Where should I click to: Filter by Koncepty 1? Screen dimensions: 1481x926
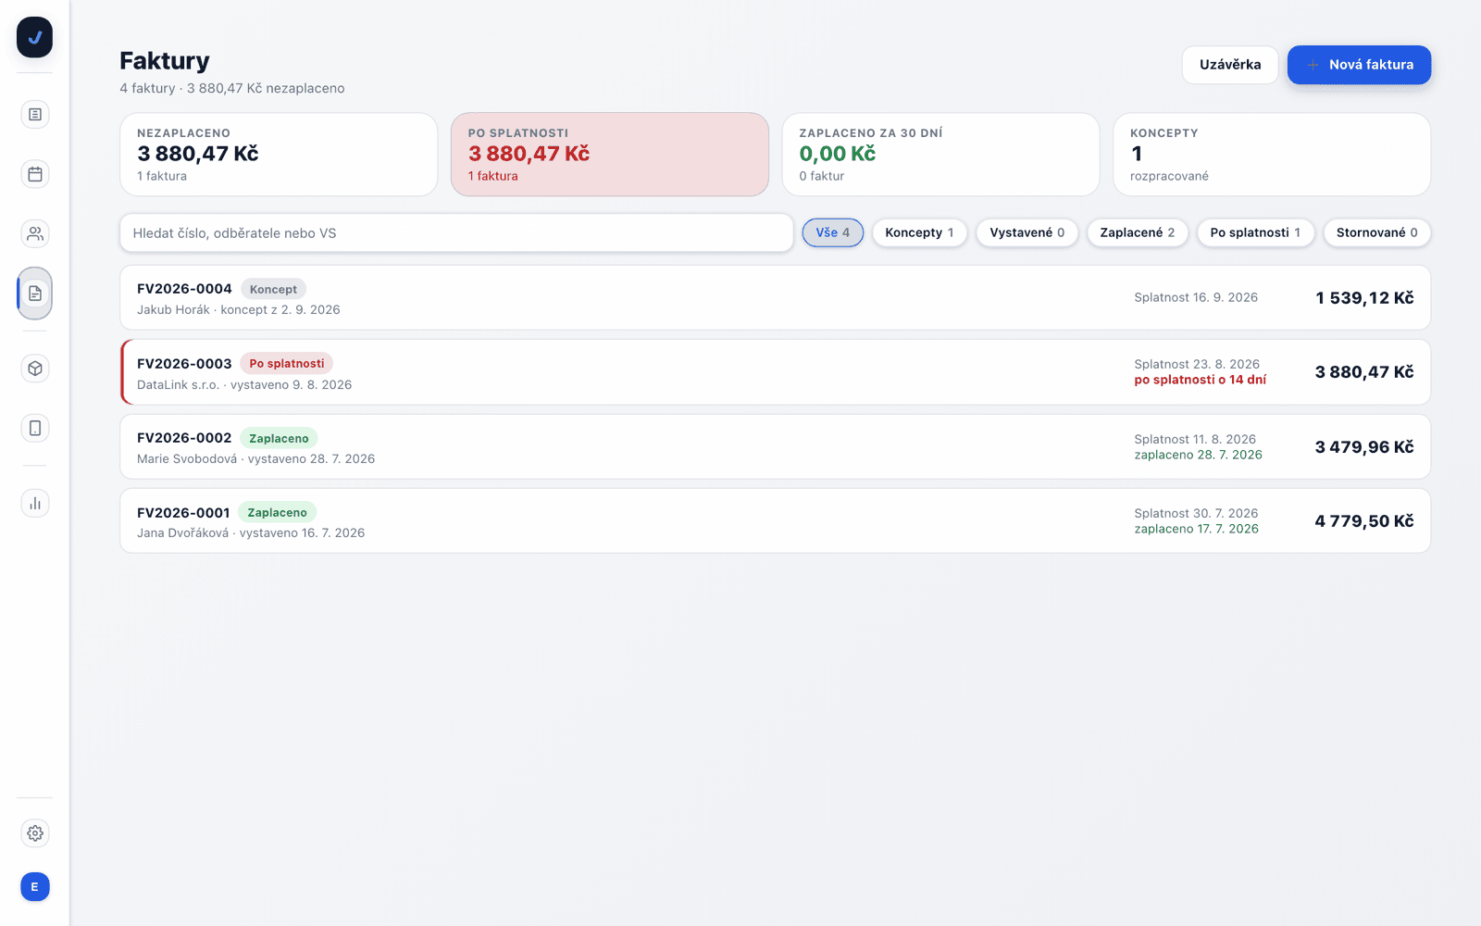point(919,232)
